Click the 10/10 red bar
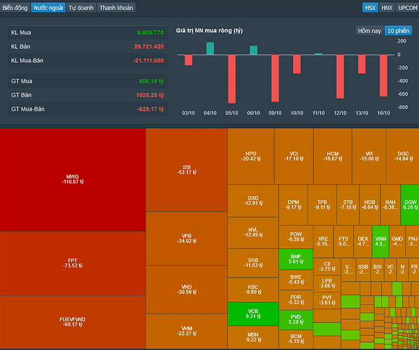This screenshot has height=350, width=419. coord(297,64)
